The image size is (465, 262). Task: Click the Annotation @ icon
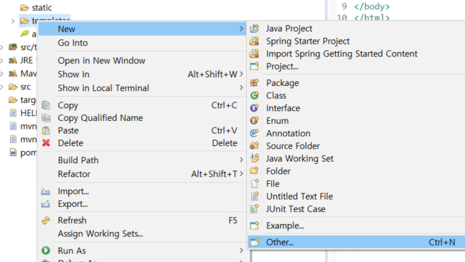[255, 133]
